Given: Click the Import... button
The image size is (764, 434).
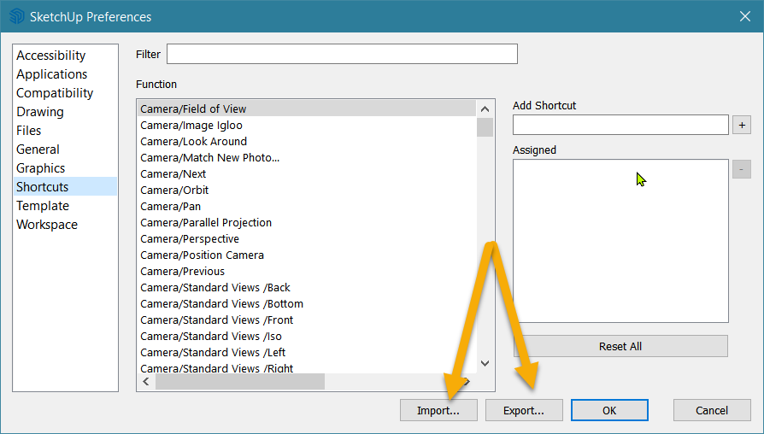Looking at the screenshot, I should pos(438,411).
